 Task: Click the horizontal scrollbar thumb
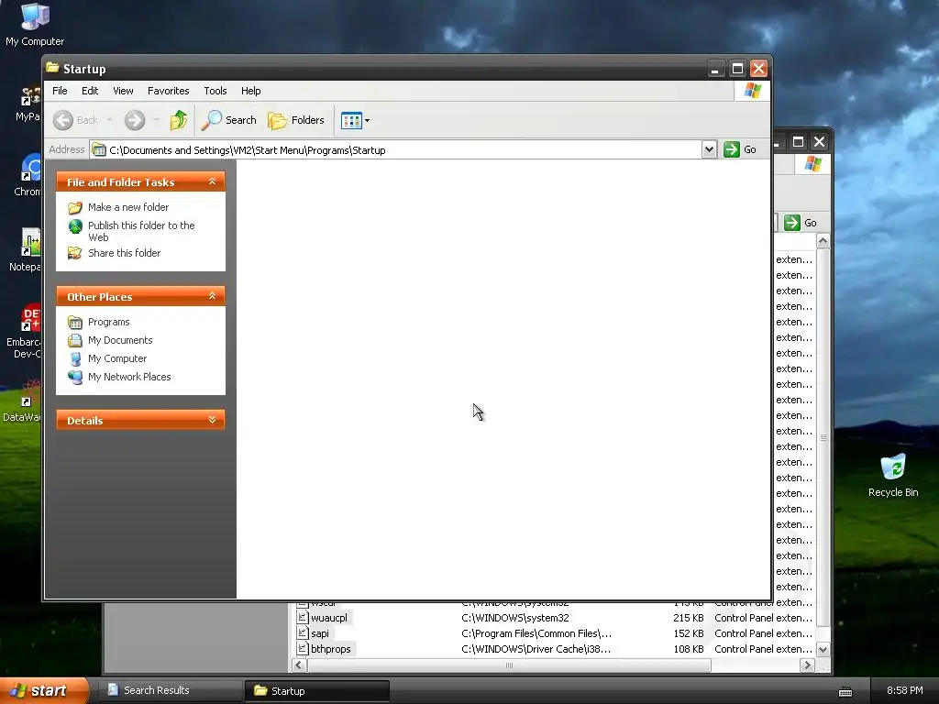point(508,665)
